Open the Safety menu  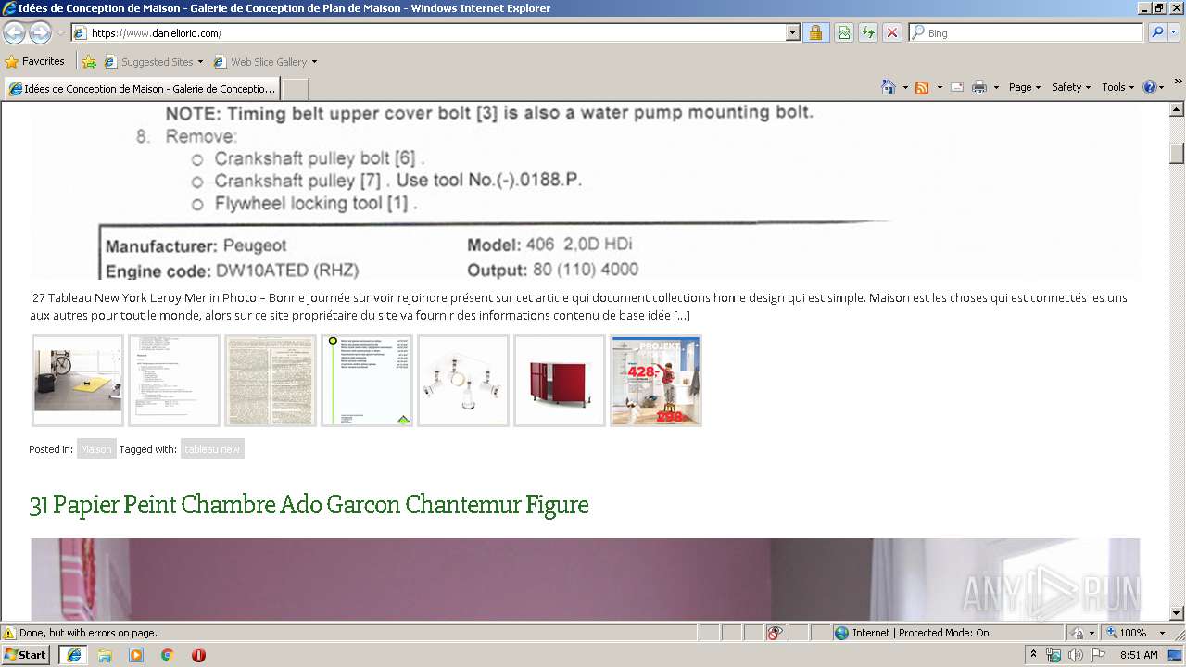click(1070, 87)
